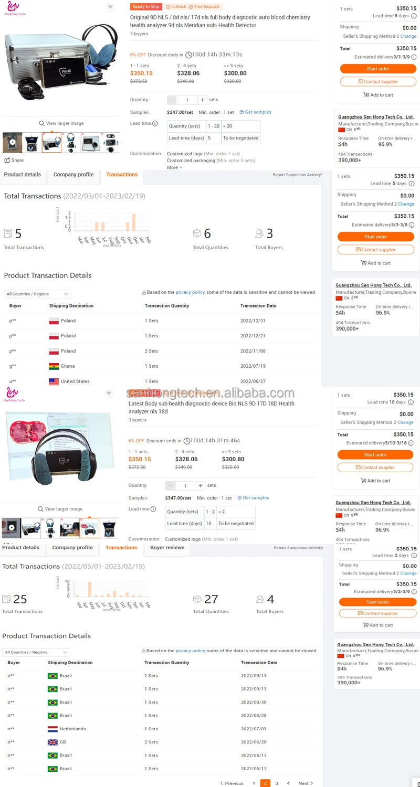Click the quantity field of Latest Body sub-health device
420x787 pixels.
[x=185, y=486]
